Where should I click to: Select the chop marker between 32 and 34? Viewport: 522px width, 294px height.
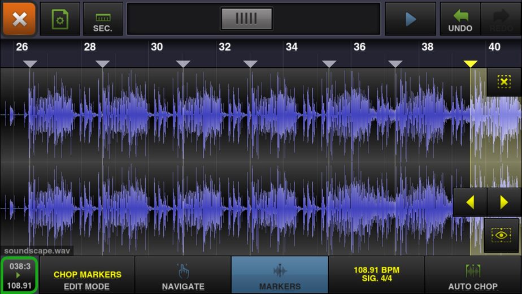coord(250,64)
